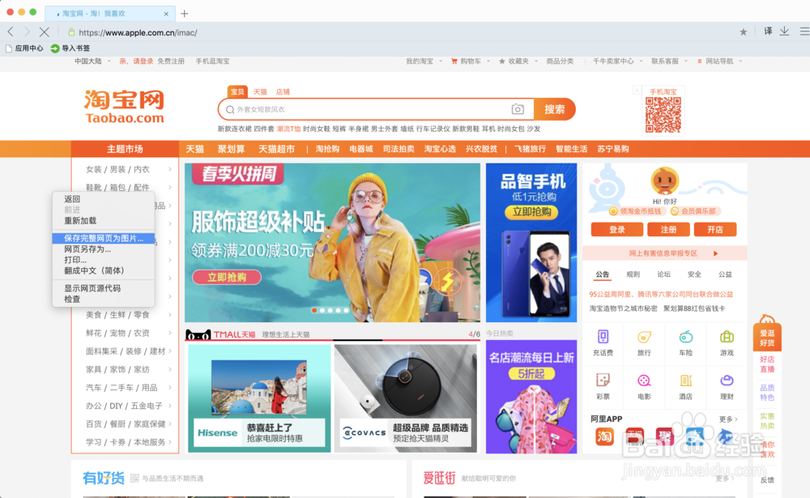Screen dimensions: 810x498
Task: Click the camera image search icon
Action: pos(518,109)
